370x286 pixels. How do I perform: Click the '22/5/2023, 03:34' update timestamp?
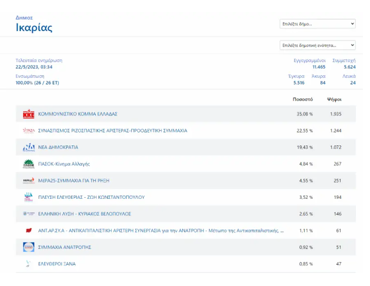click(x=34, y=67)
